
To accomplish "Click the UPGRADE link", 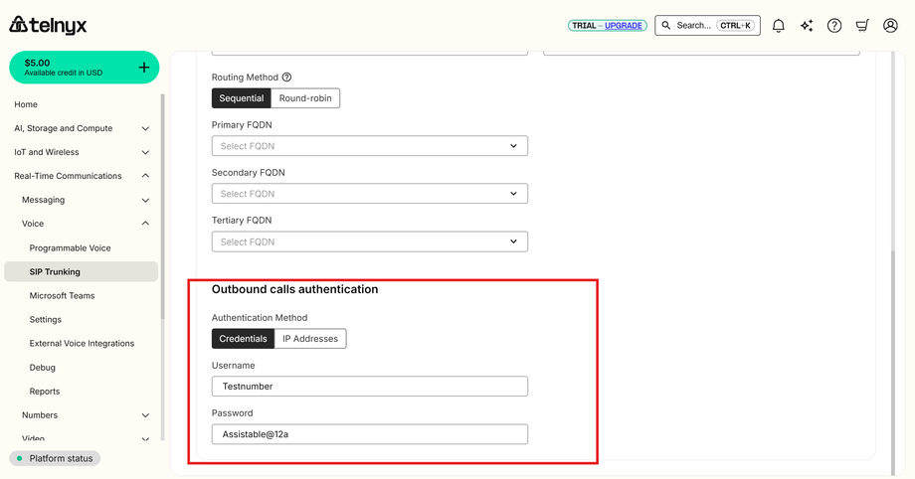I will (624, 26).
